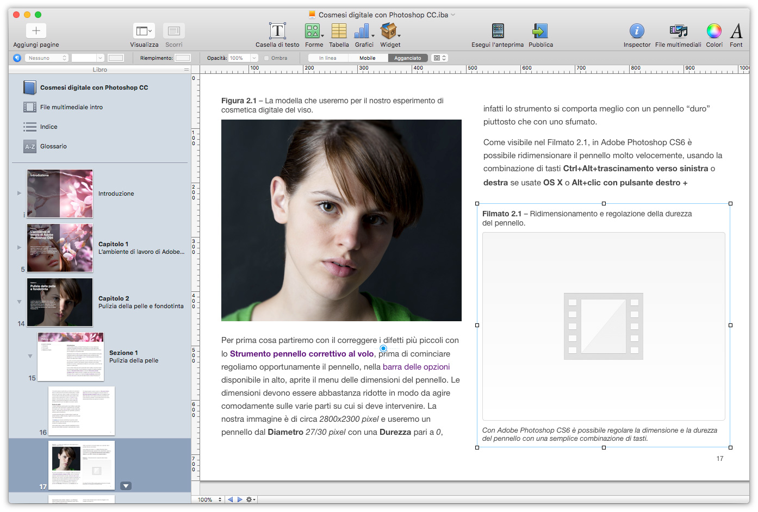Viewport: 758px width, 512px height.
Task: Toggle the Ombra shadow checkbox
Action: click(266, 58)
